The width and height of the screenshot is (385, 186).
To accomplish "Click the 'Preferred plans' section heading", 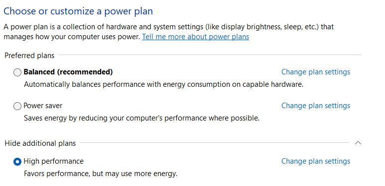I will [29, 56].
